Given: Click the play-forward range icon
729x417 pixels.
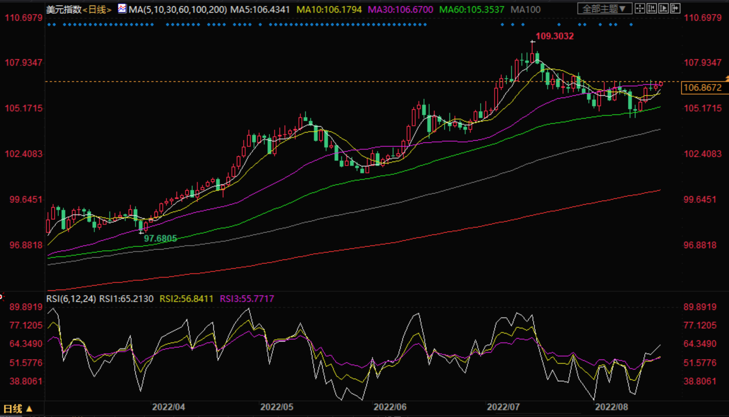Looking at the screenshot, I should [x=663, y=8].
